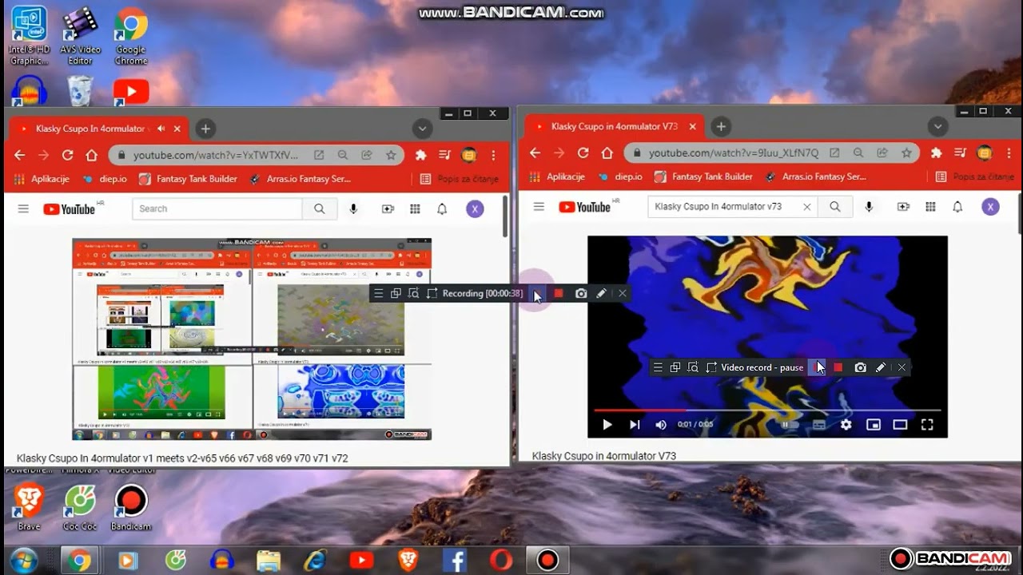Go to home page in left Chrome window
This screenshot has width=1023, height=575.
pos(92,155)
